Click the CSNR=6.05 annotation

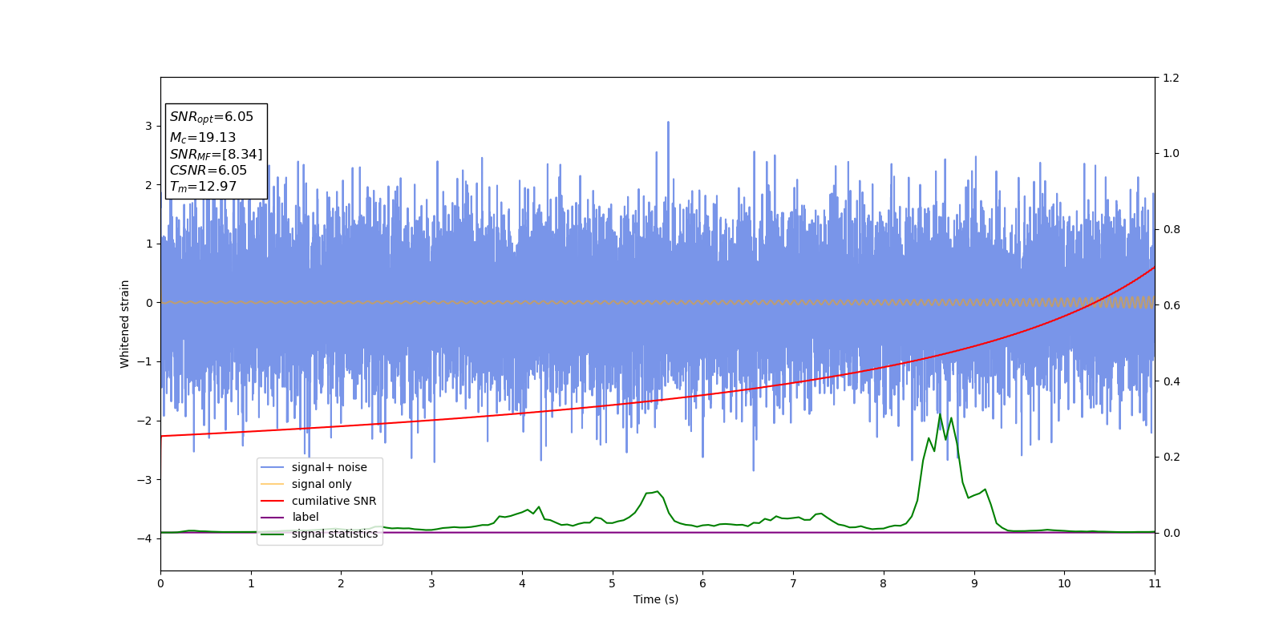208,170
